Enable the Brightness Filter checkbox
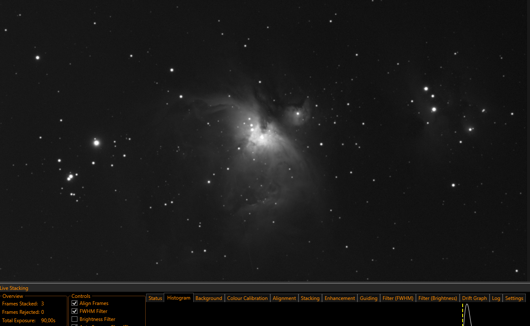 (75, 319)
